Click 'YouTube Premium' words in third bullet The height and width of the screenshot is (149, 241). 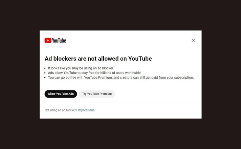pos(98,78)
